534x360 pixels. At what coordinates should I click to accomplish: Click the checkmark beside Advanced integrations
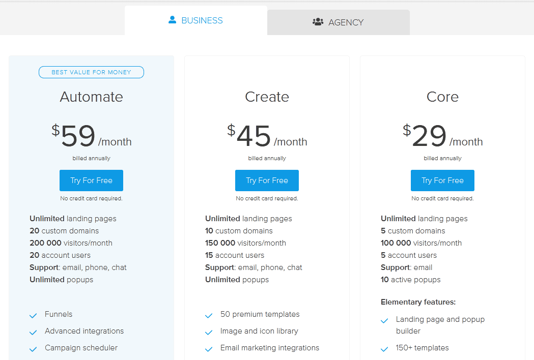pyautogui.click(x=33, y=331)
